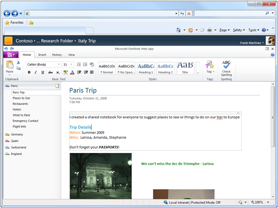Click the strikethrough text icon

(x=51, y=72)
